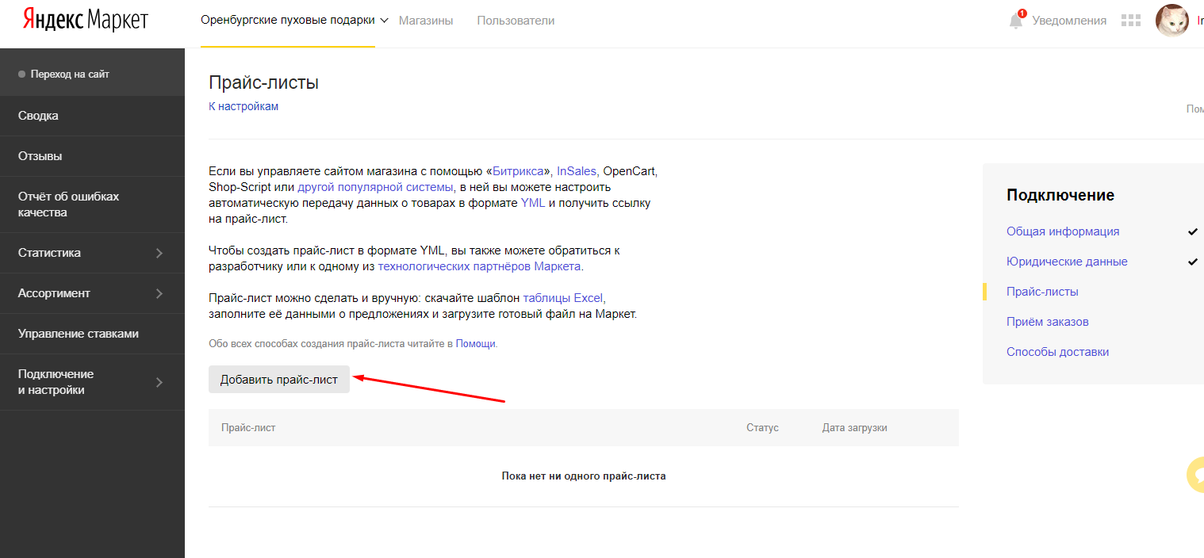Screen dimensions: 1204x558
Task: Click the Добавить прайс-лист button
Action: coord(279,380)
